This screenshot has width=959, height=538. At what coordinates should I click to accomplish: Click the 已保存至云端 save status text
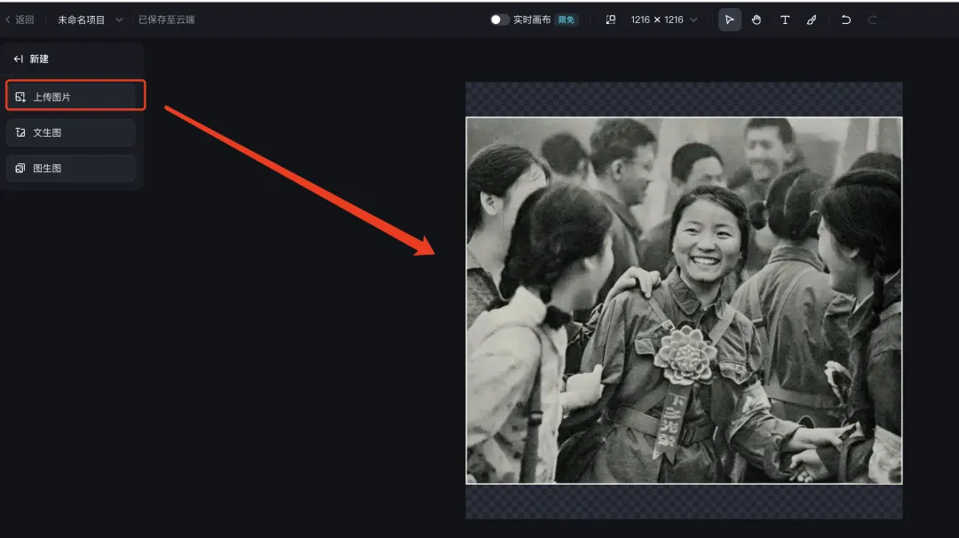tap(166, 20)
